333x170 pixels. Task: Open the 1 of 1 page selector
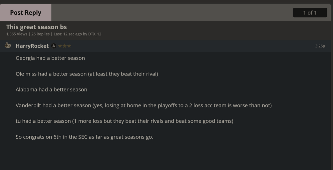click(310, 13)
